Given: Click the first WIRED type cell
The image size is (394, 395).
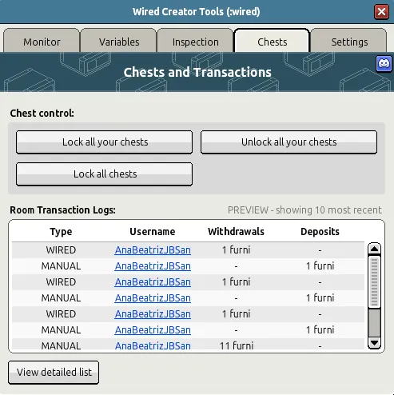Looking at the screenshot, I should (x=61, y=250).
